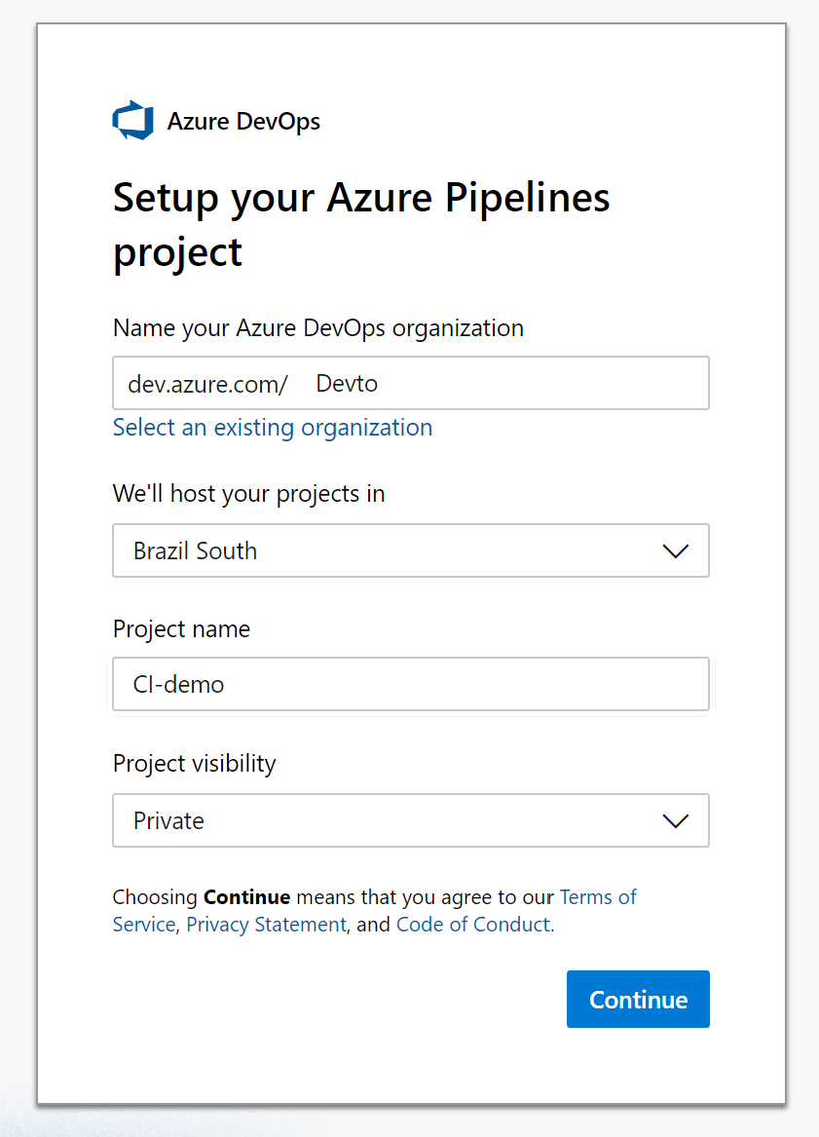819x1137 pixels.
Task: Click the dev.azure.com/ prefix text
Action: point(208,384)
